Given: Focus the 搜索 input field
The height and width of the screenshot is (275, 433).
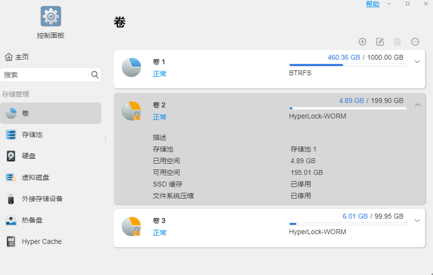Looking at the screenshot, I should [x=51, y=75].
